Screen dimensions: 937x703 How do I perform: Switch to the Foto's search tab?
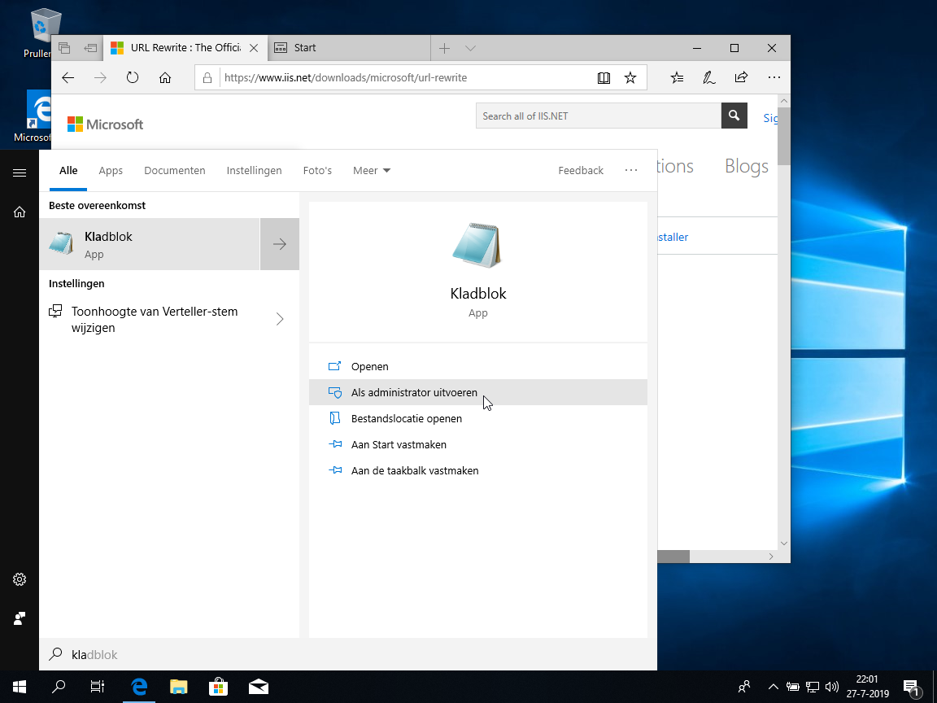click(317, 170)
